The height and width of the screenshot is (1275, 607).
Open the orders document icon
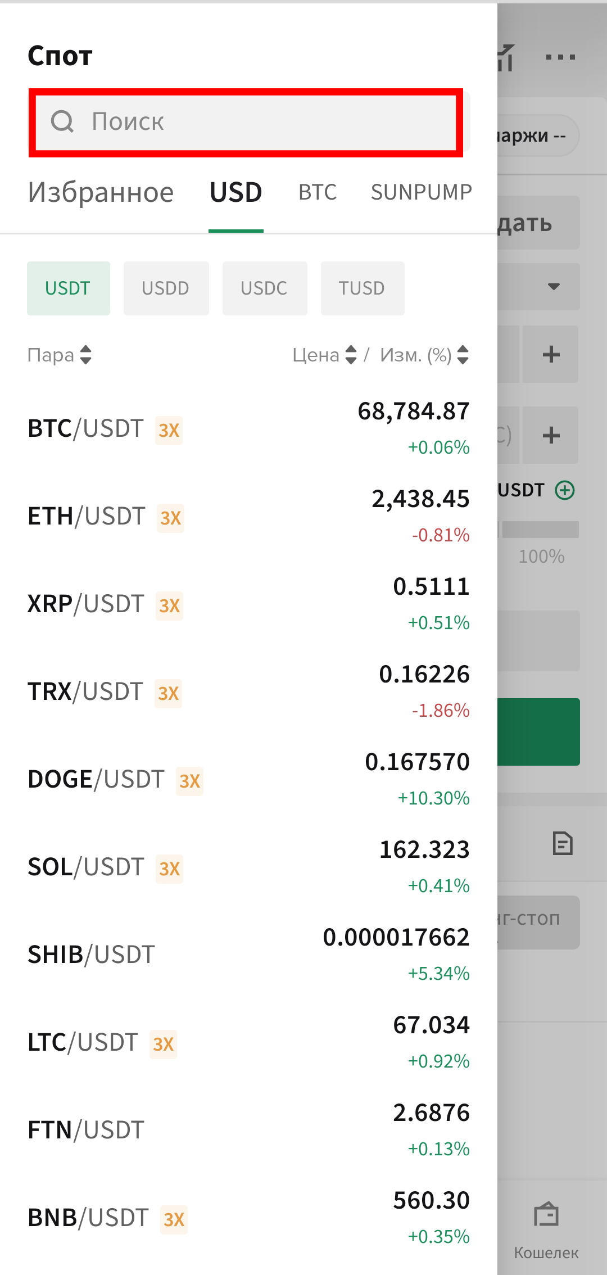click(563, 843)
